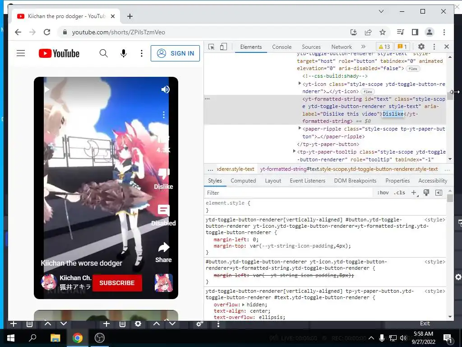Click the SIGN IN button
This screenshot has height=347, width=462.
176,53
